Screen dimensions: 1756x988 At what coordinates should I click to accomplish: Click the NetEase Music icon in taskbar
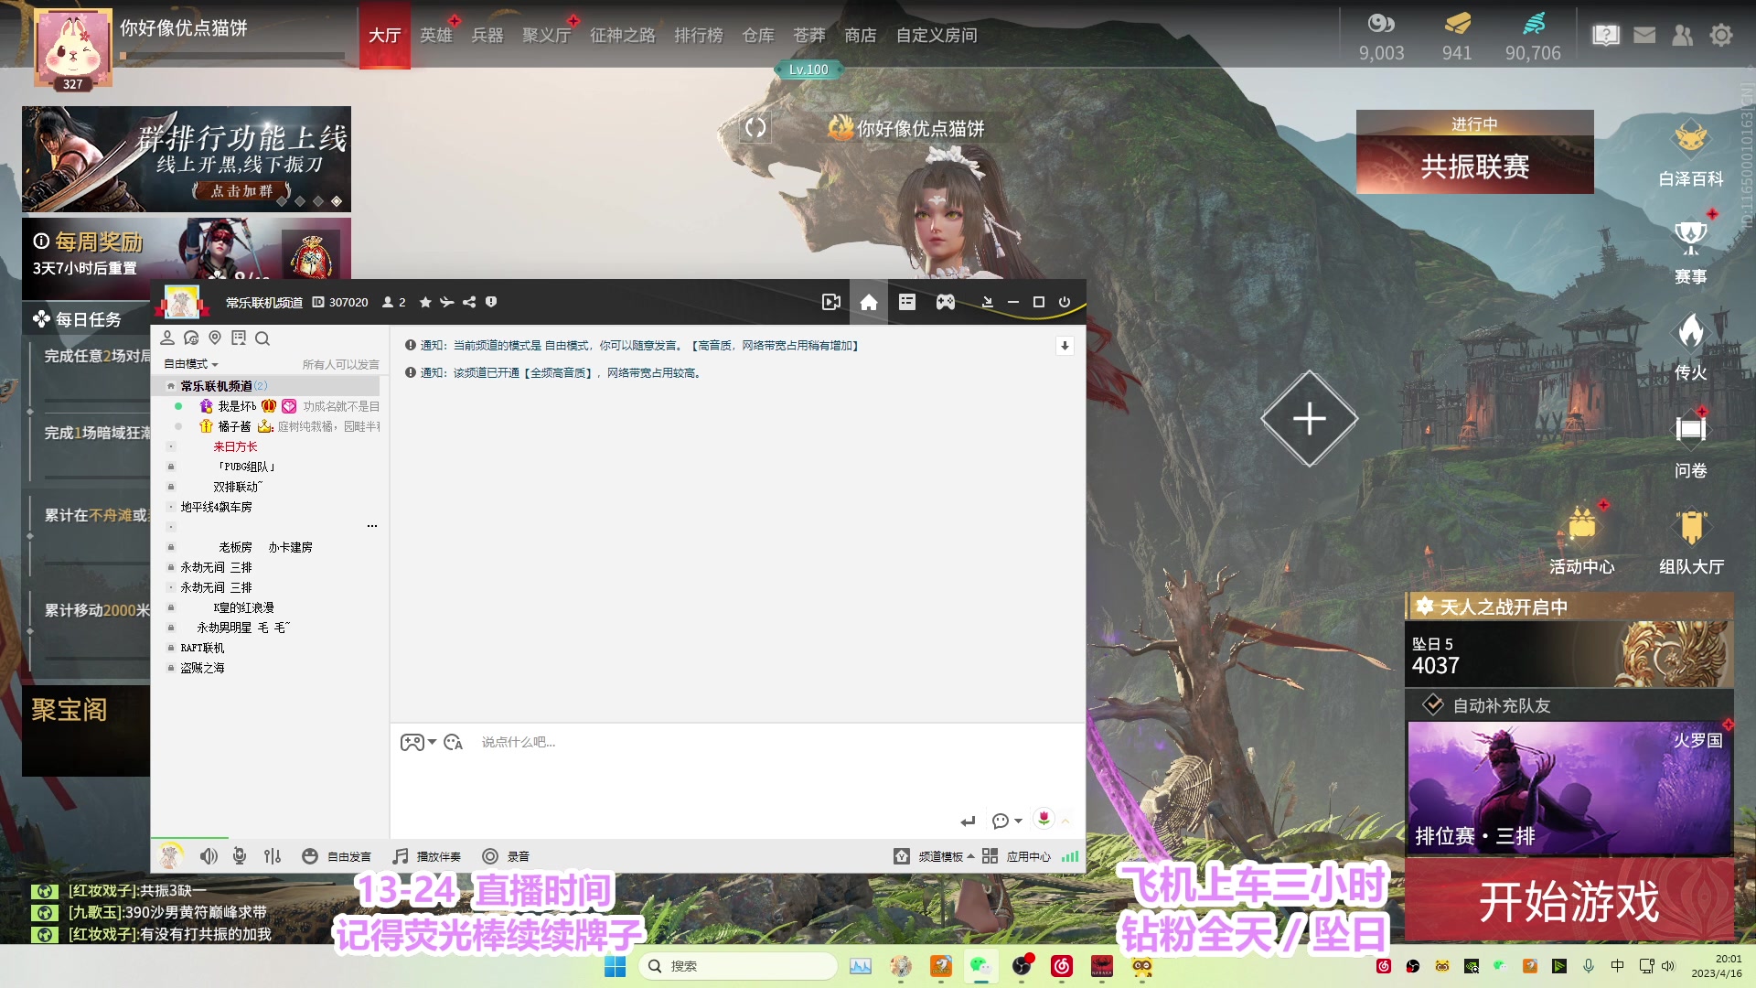tap(1061, 966)
